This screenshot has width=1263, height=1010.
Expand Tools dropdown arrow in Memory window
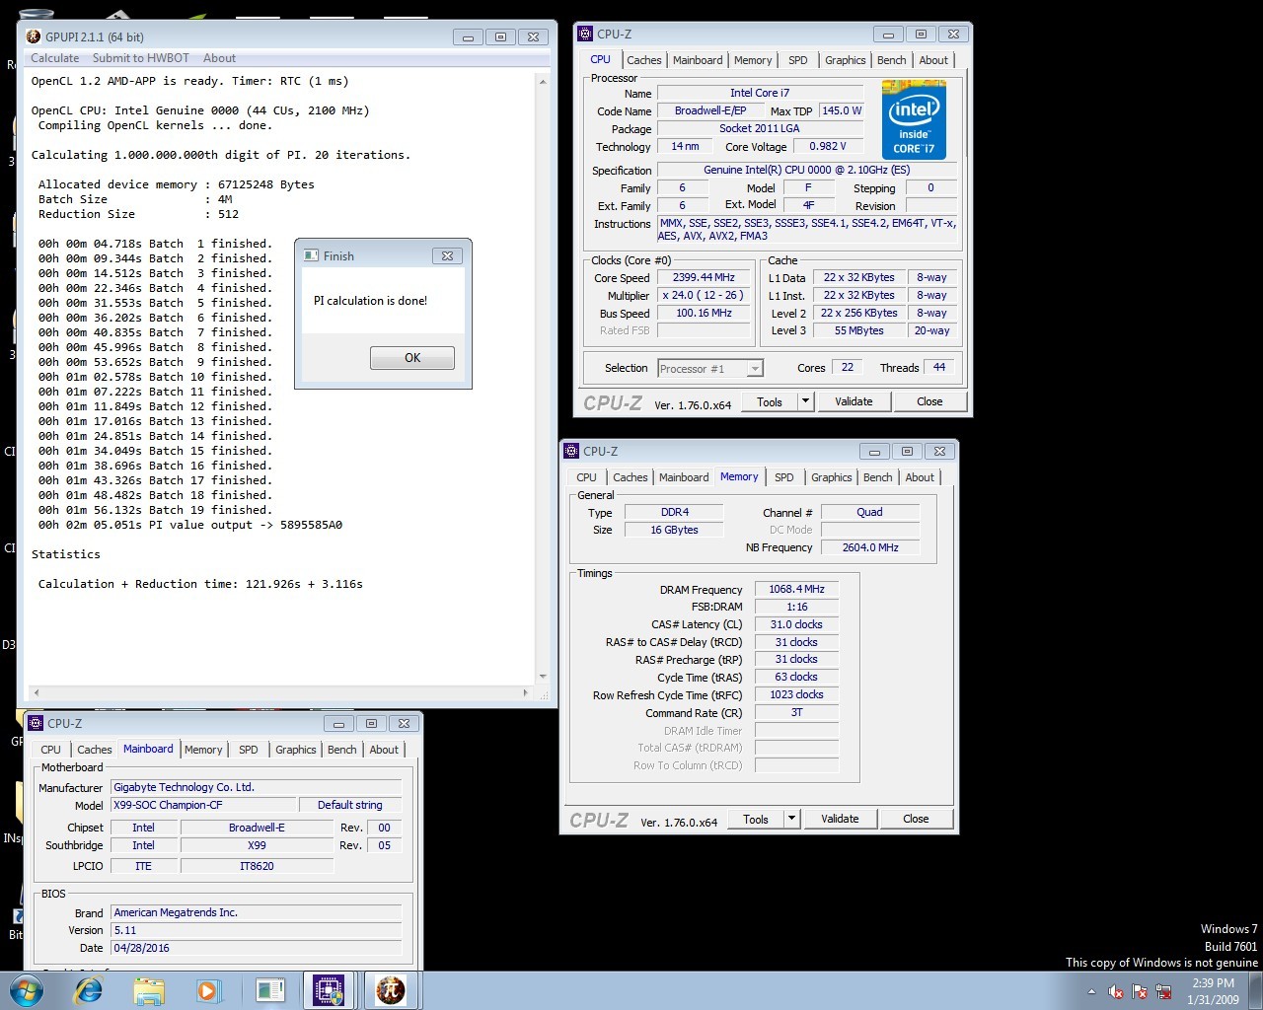pos(791,819)
